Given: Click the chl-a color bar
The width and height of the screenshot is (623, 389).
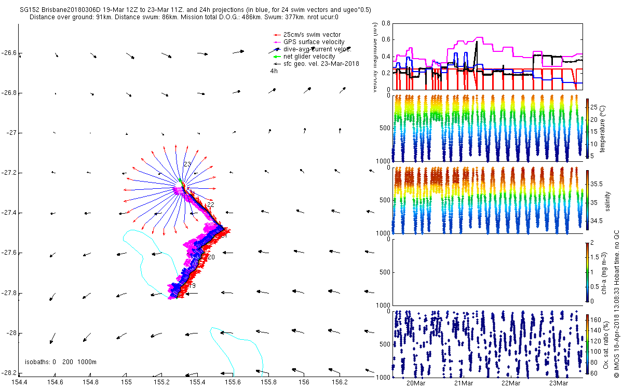Looking at the screenshot, I should [x=587, y=272].
